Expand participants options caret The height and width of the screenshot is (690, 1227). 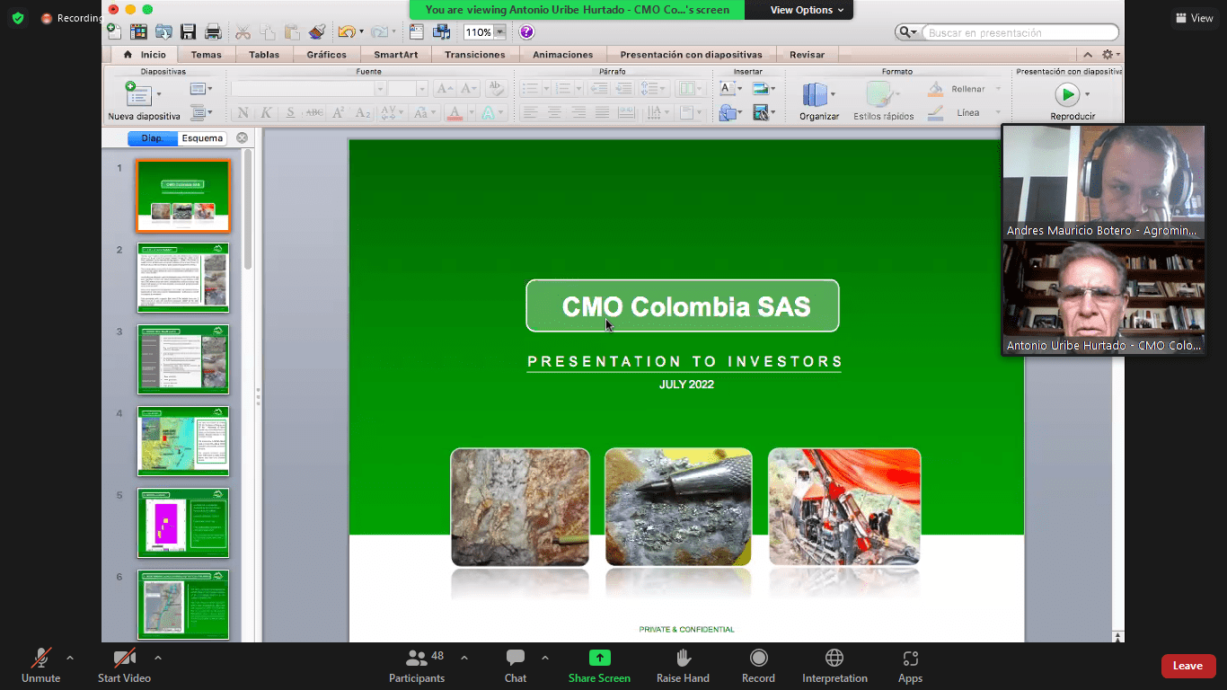coord(464,658)
